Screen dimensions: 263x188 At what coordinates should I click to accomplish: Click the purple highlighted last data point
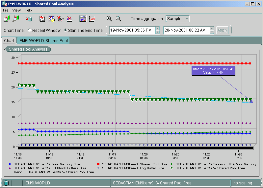coord(251,101)
